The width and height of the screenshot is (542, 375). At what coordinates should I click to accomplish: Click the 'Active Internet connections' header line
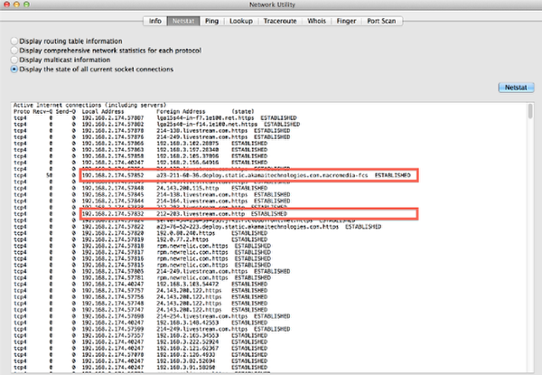89,105
